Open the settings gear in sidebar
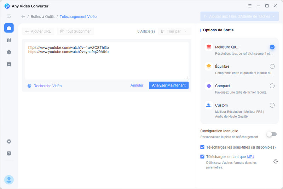283x189 pixels. pyautogui.click(x=9, y=141)
